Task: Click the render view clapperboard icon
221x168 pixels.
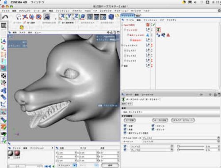Action: click(90, 17)
